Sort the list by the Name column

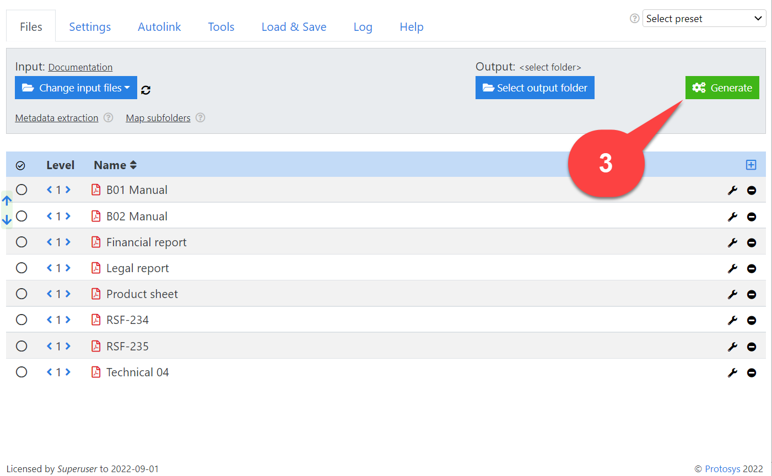coord(115,165)
